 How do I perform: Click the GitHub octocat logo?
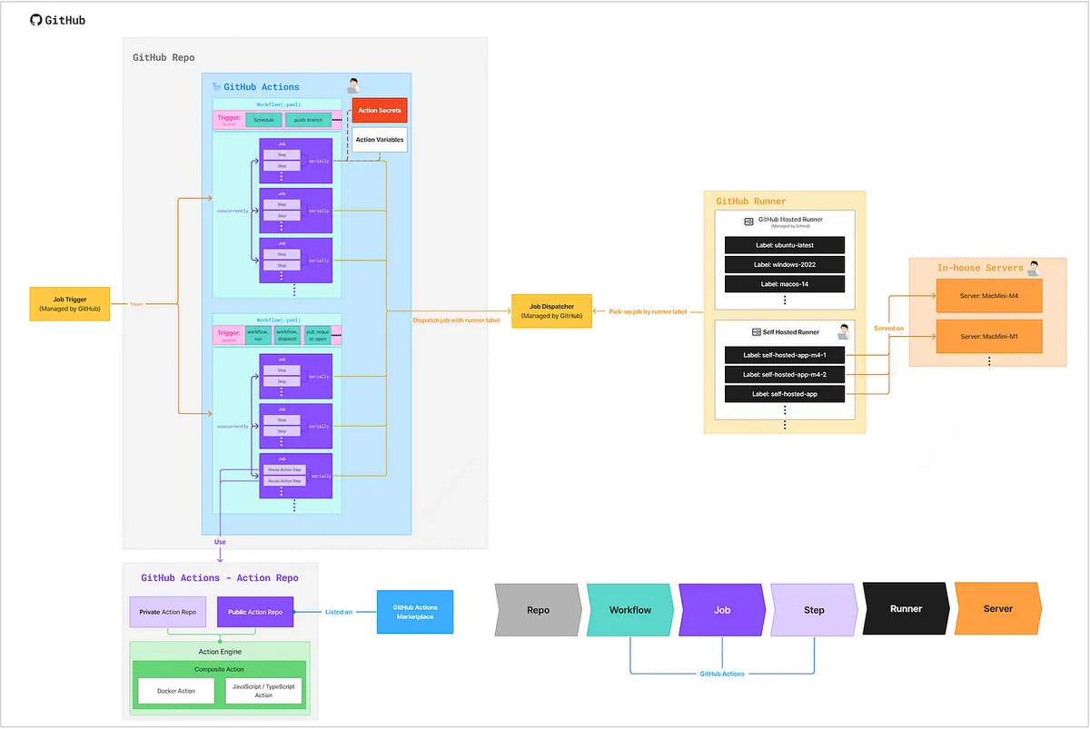click(36, 19)
